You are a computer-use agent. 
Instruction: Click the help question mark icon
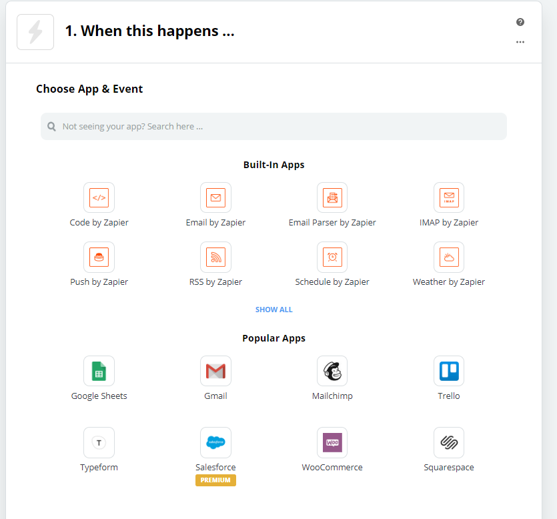520,22
